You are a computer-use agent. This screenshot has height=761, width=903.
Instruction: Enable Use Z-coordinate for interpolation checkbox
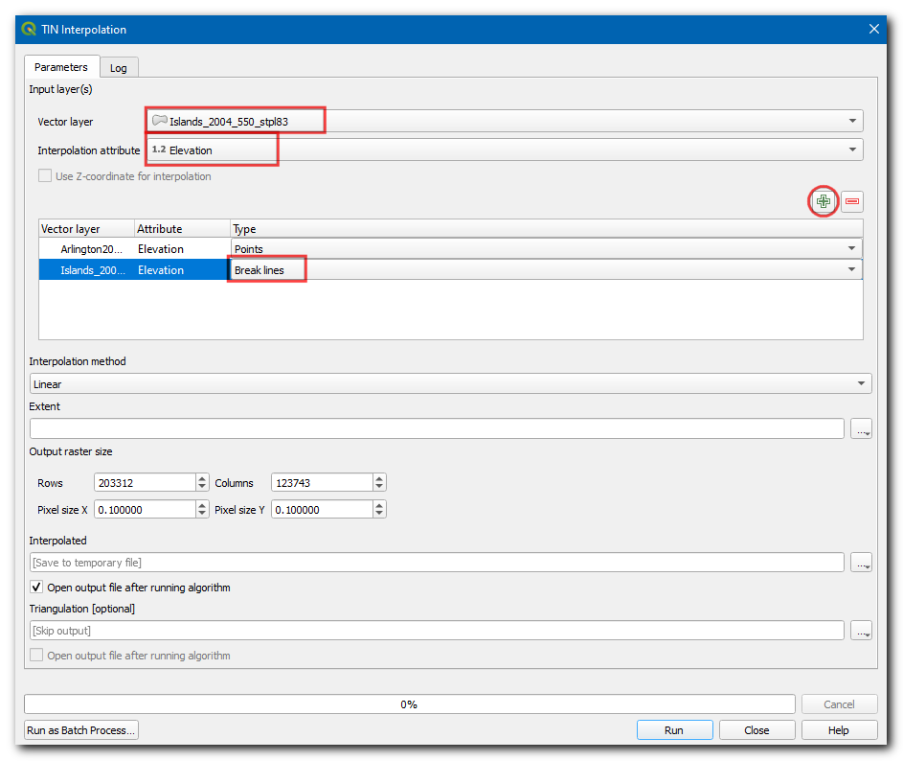pos(45,176)
